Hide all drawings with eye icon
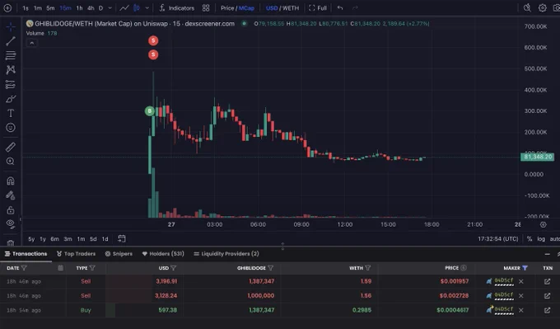560x329 pixels. (x=11, y=224)
